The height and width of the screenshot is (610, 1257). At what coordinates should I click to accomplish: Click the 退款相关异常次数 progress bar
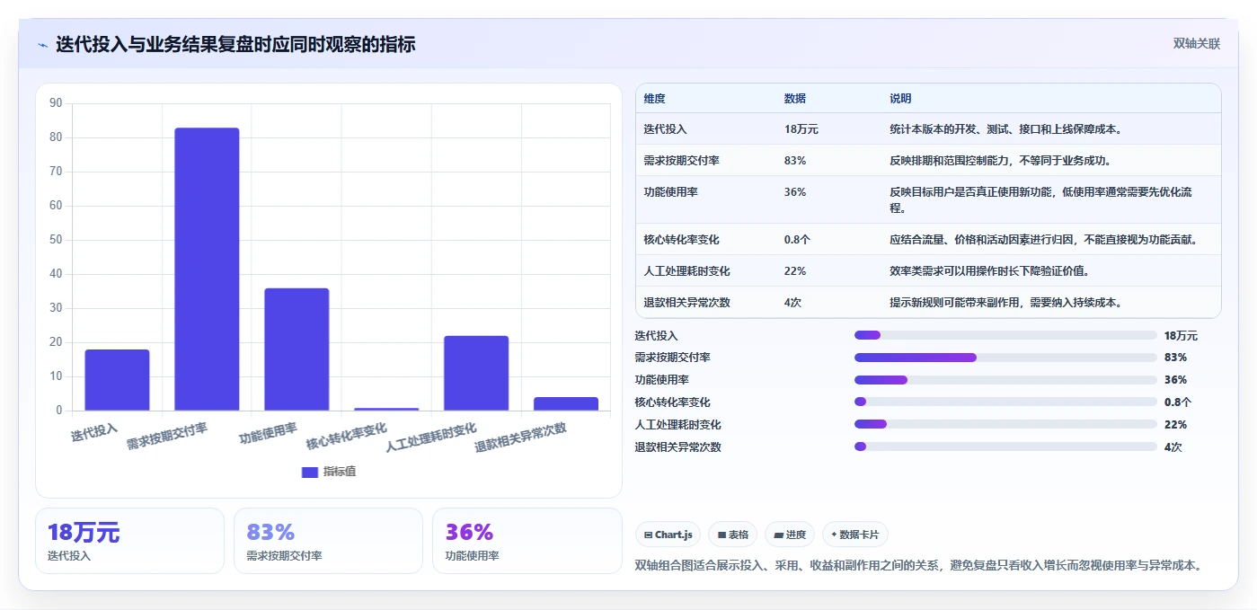point(1005,446)
